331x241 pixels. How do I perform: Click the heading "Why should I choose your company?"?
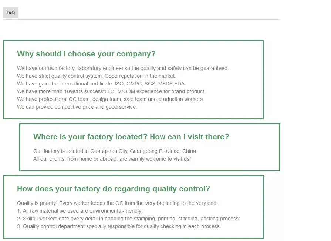pos(86,54)
